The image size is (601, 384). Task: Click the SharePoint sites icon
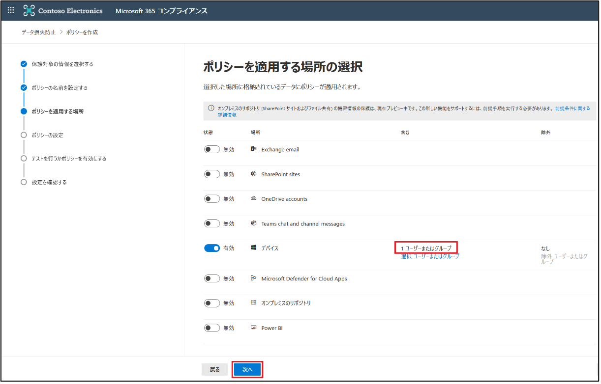coord(254,174)
